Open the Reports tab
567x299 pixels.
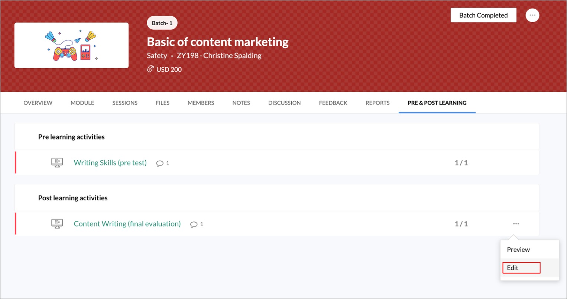tap(377, 103)
